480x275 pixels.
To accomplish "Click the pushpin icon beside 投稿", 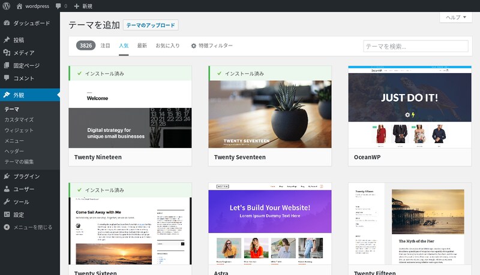I will [x=7, y=40].
